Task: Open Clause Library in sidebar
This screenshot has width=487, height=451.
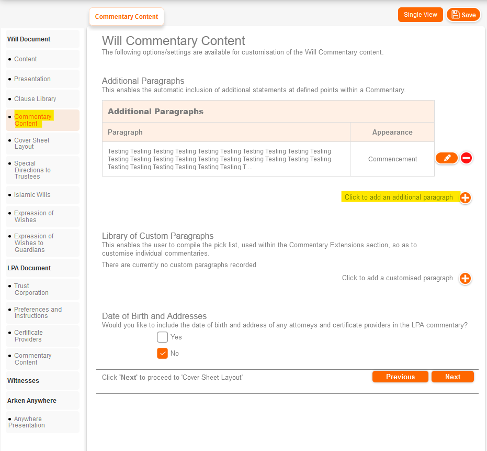Action: (x=35, y=99)
